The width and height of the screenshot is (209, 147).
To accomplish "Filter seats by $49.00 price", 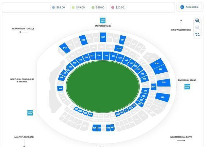I will pos(78,7).
